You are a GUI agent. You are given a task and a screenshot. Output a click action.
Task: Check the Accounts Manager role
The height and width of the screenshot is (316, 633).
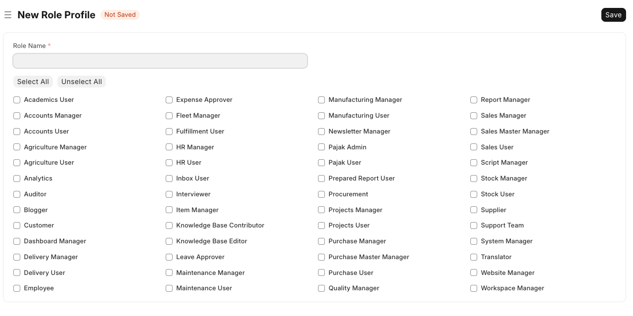pos(17,116)
